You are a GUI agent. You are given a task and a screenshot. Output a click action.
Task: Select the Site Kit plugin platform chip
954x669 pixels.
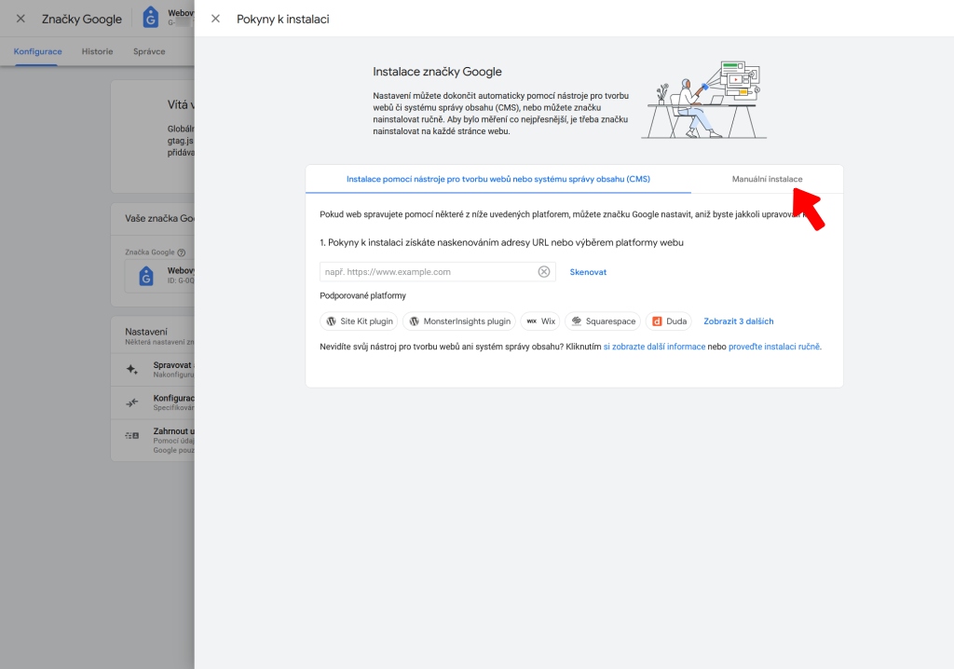pos(358,321)
